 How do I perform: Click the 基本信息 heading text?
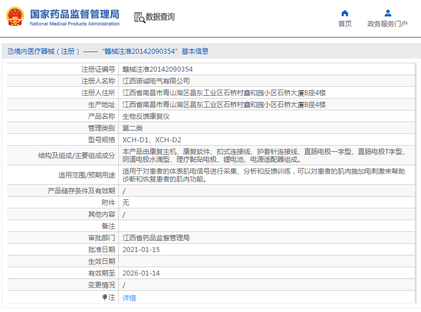(x=195, y=51)
